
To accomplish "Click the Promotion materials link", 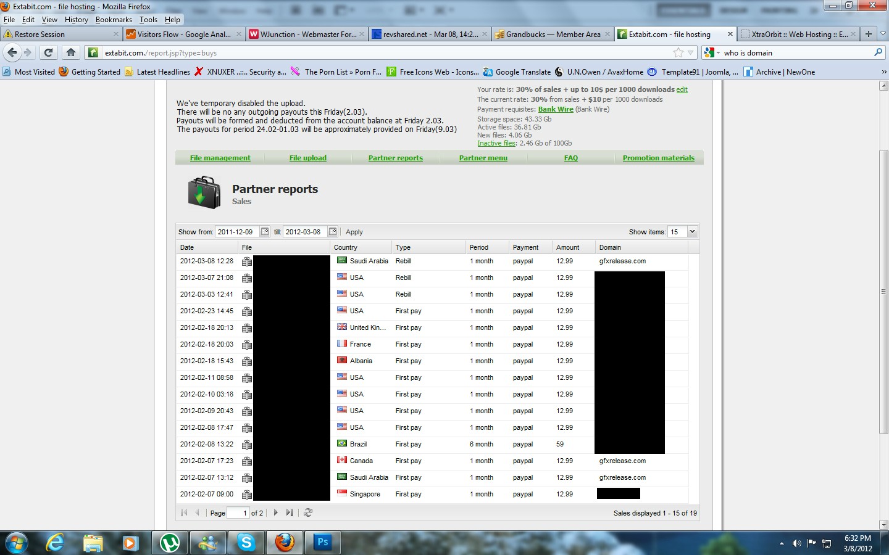I will tap(659, 158).
